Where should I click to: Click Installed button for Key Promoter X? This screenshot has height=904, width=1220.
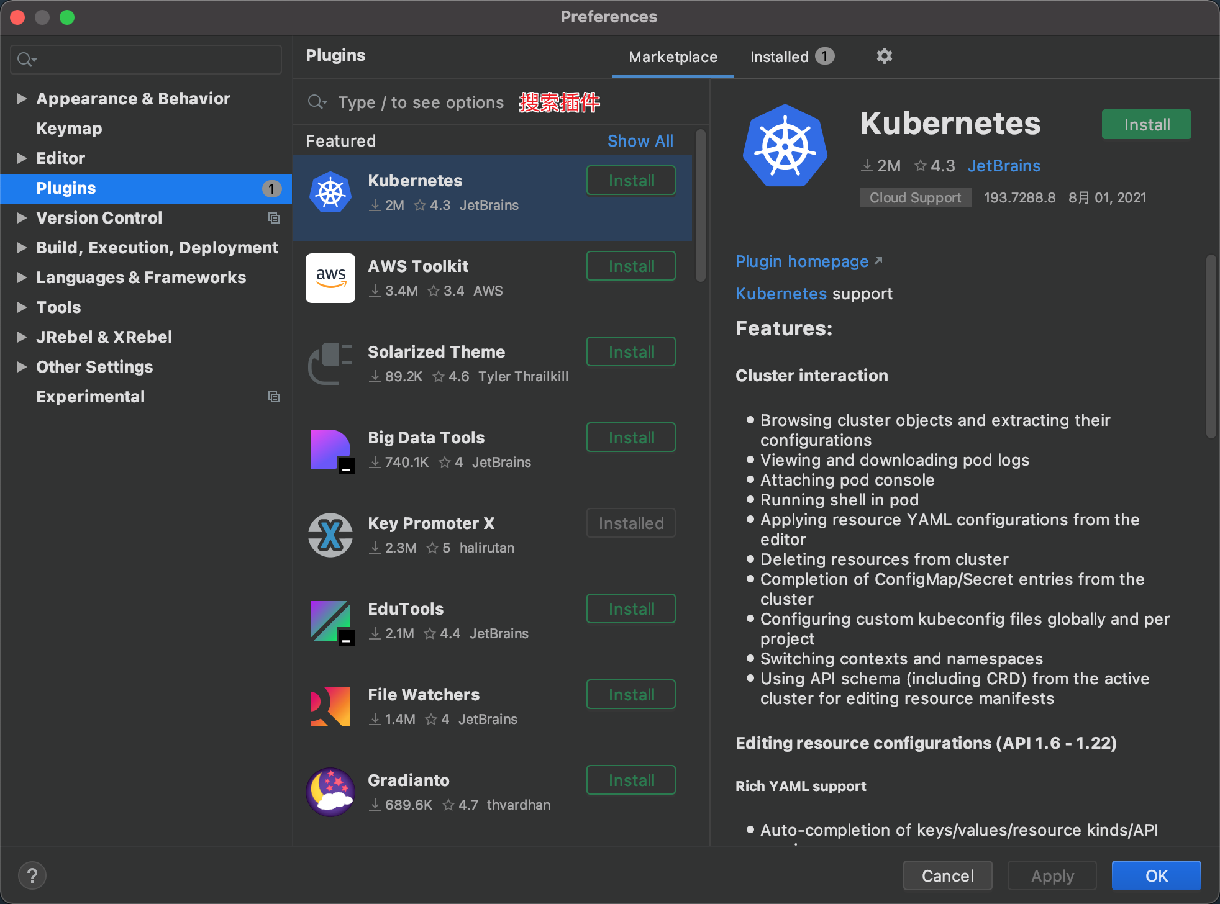coord(631,523)
